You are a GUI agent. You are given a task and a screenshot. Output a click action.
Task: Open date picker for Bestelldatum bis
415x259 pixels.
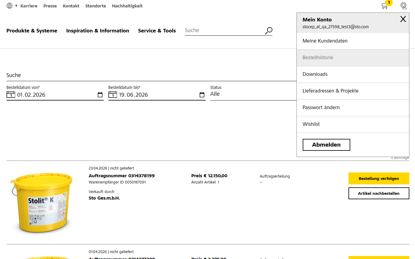[202, 95]
